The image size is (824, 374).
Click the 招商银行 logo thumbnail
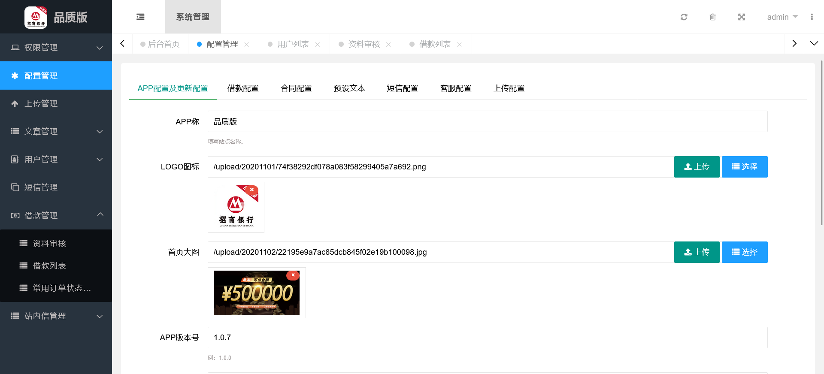(x=236, y=208)
